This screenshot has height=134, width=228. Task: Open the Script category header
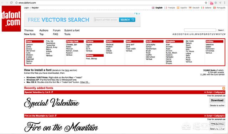point(155,41)
